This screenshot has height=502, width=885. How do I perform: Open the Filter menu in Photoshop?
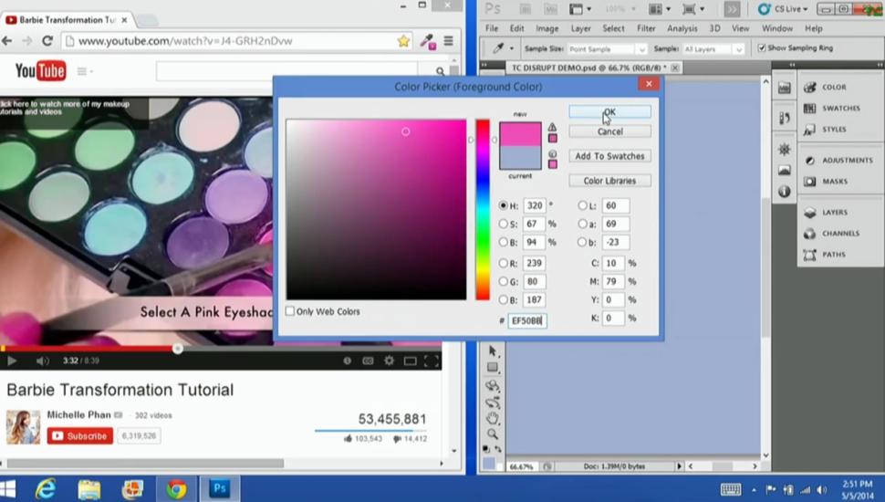click(646, 28)
